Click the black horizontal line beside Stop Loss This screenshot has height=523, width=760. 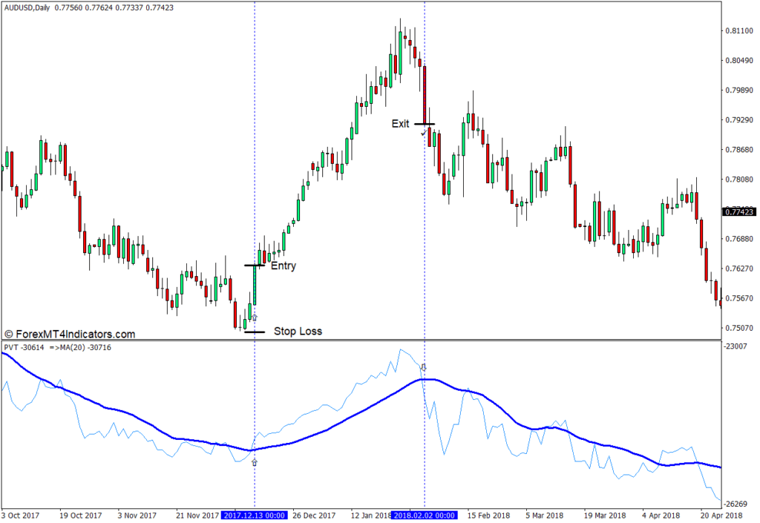point(255,332)
